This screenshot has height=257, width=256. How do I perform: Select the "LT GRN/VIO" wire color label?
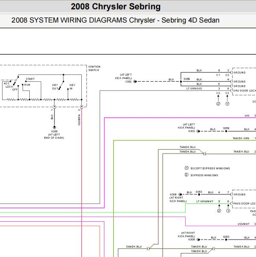[x=194, y=89]
